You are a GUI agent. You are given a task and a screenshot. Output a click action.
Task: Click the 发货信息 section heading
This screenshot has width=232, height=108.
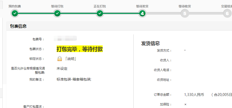pos(151,43)
